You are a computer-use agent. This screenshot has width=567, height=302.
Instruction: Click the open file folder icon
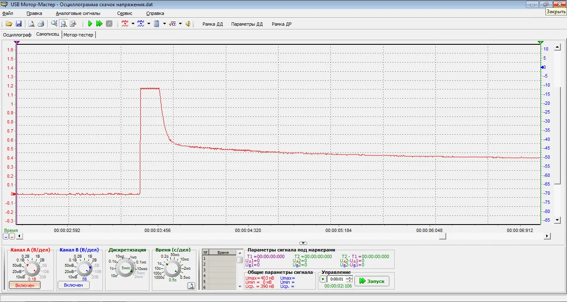(x=9, y=24)
